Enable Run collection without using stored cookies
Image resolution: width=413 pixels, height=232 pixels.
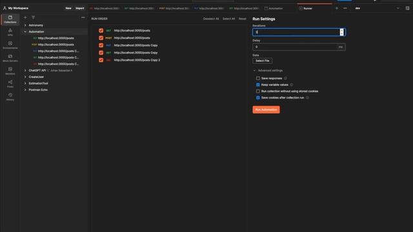click(258, 91)
